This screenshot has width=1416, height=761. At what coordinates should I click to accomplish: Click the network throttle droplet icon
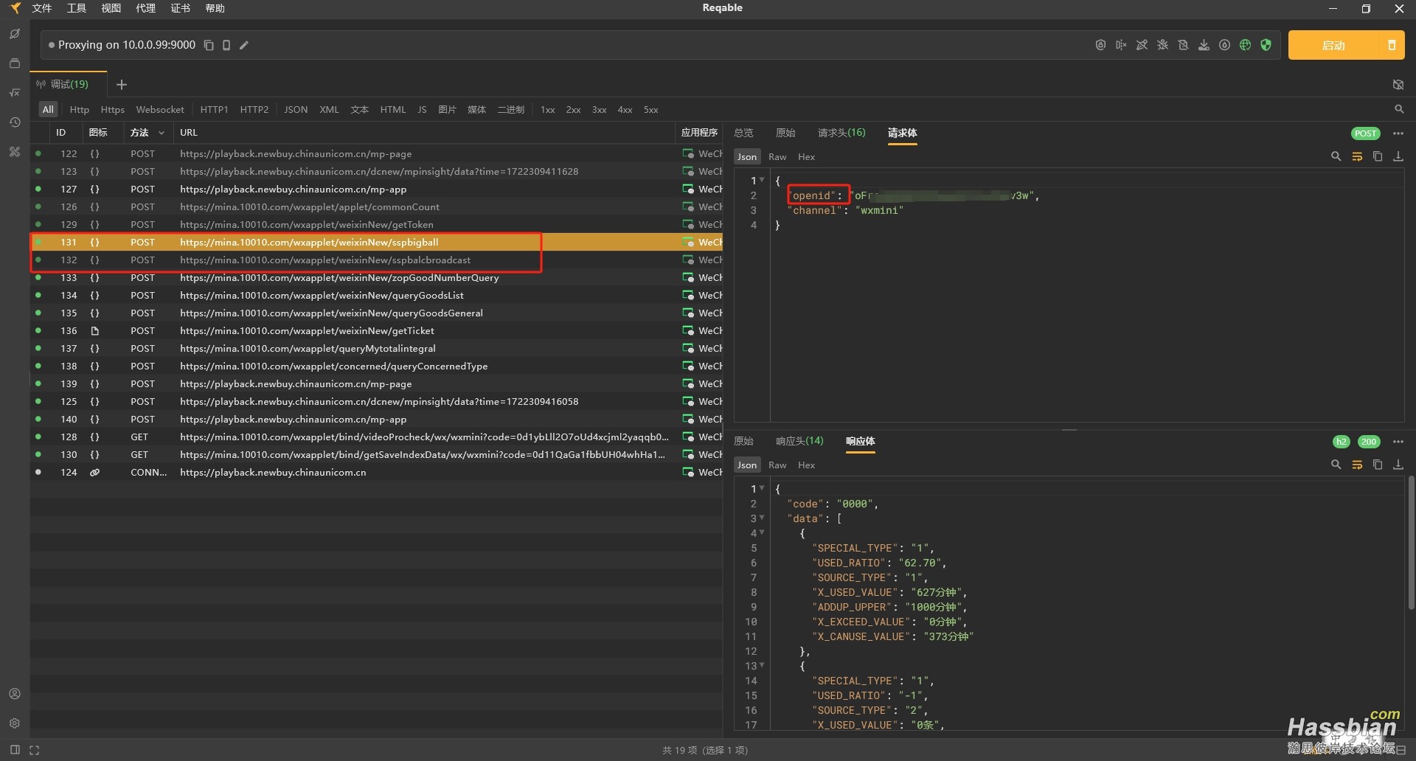[1224, 45]
